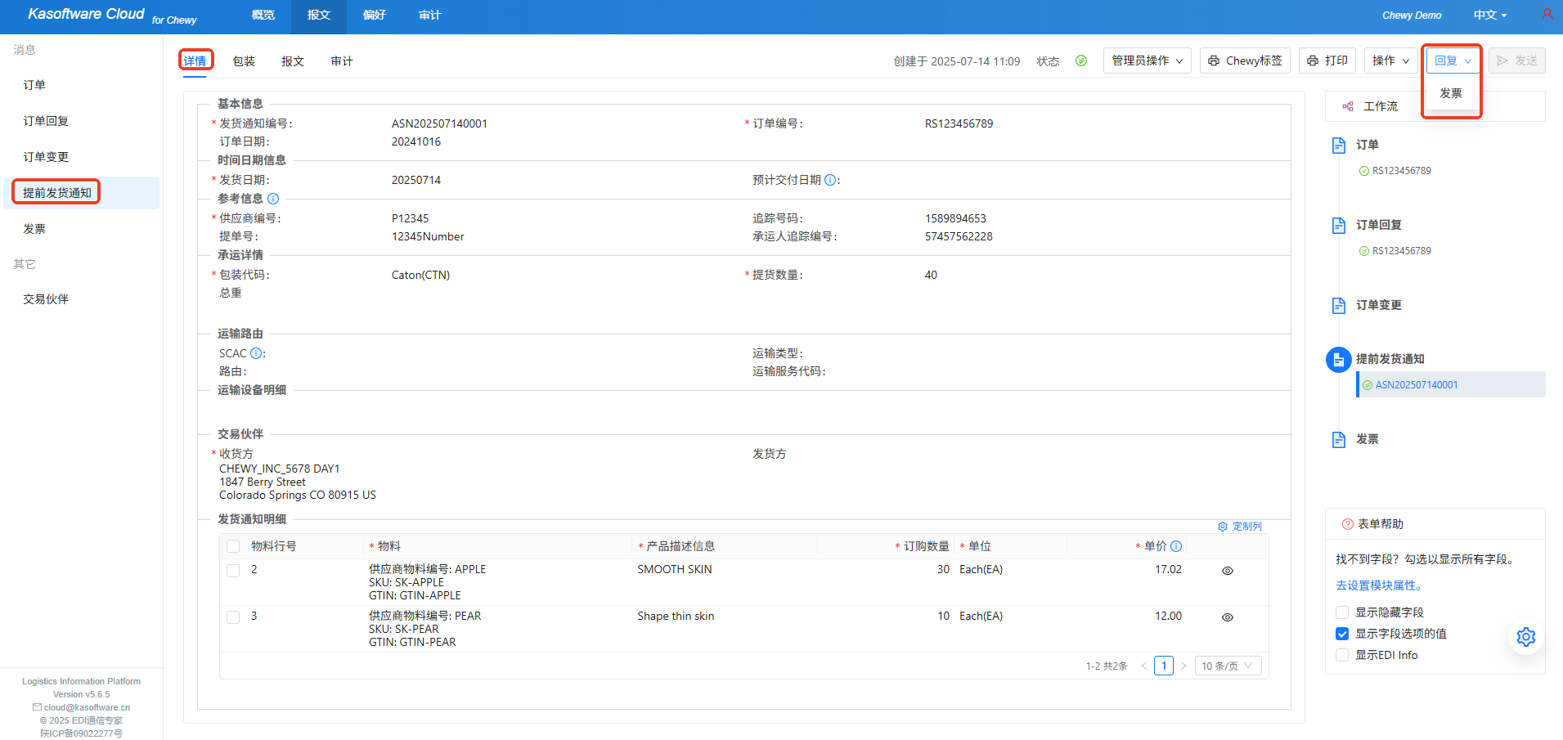This screenshot has height=740, width=1563.
Task: View details of APPLE row eye icon
Action: pyautogui.click(x=1228, y=571)
